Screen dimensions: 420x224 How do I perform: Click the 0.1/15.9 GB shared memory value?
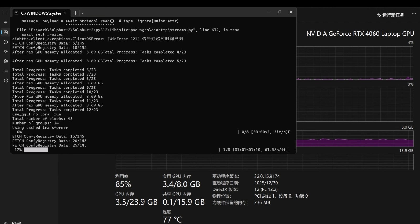[x=184, y=202]
